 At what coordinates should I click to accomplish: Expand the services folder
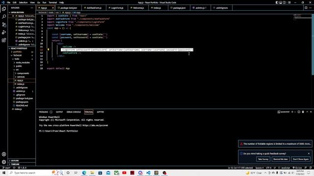coord(22,77)
